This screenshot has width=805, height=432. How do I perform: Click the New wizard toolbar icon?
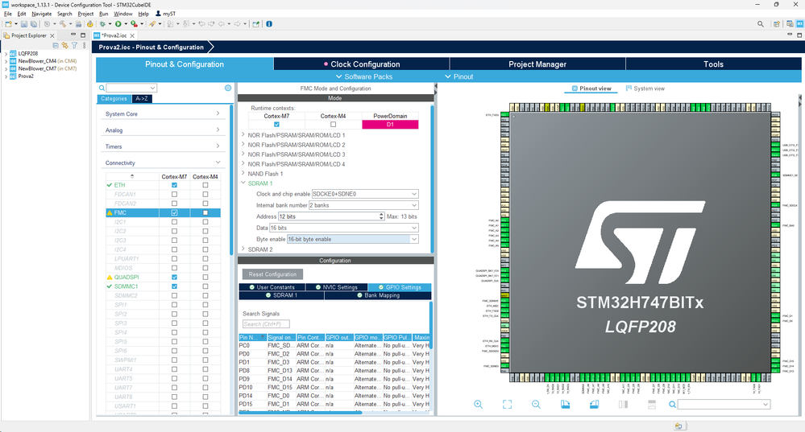click(x=8, y=24)
